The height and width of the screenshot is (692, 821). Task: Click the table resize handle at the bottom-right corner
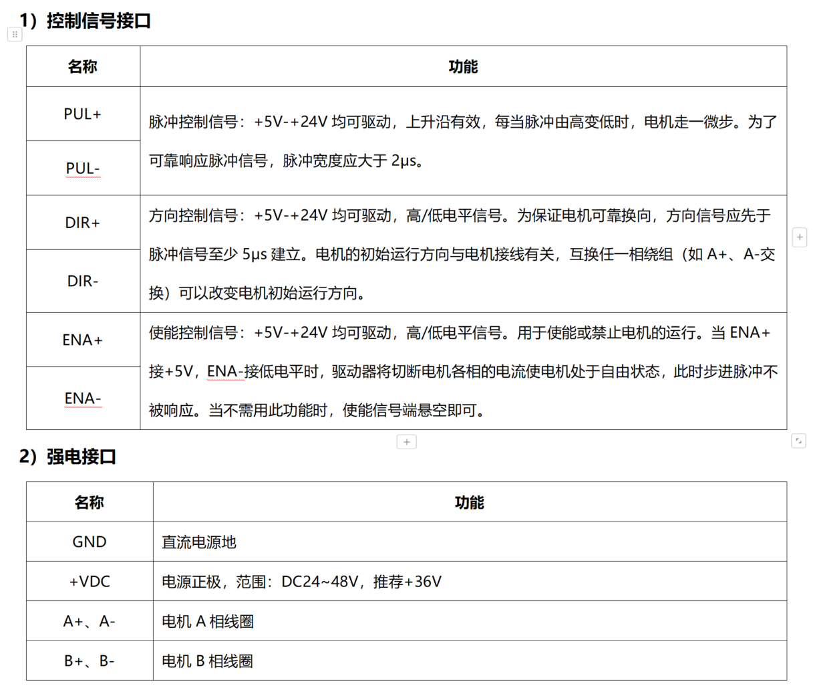pos(798,441)
